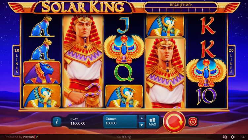Click the red spin button
Viewport: 248px width, 140px height.
(x=174, y=121)
